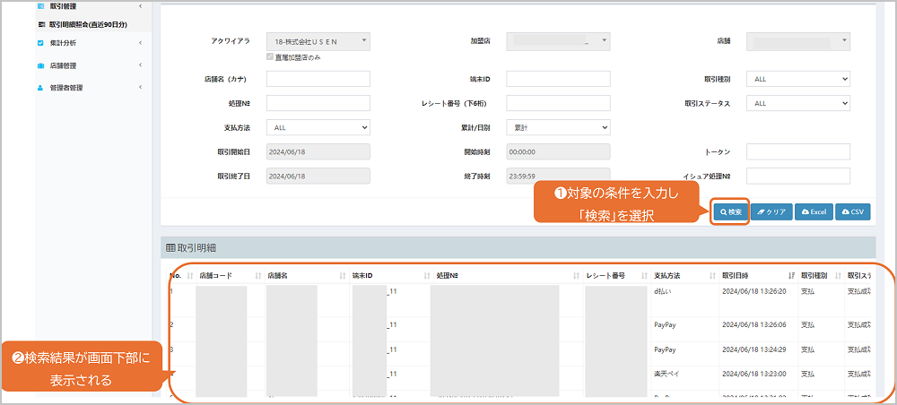Image resolution: width=897 pixels, height=405 pixels.
Task: Open the 取引ステータス dropdown
Action: [797, 103]
